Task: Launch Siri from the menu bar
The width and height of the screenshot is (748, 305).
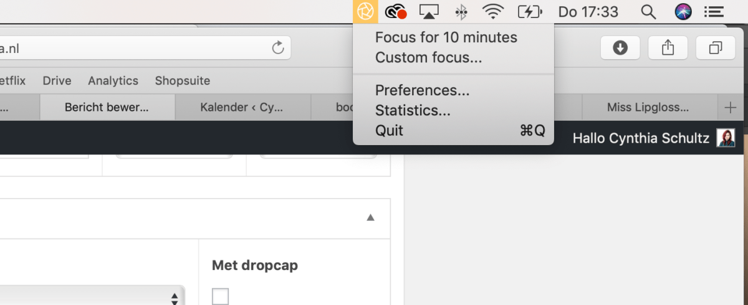Action: [x=683, y=11]
